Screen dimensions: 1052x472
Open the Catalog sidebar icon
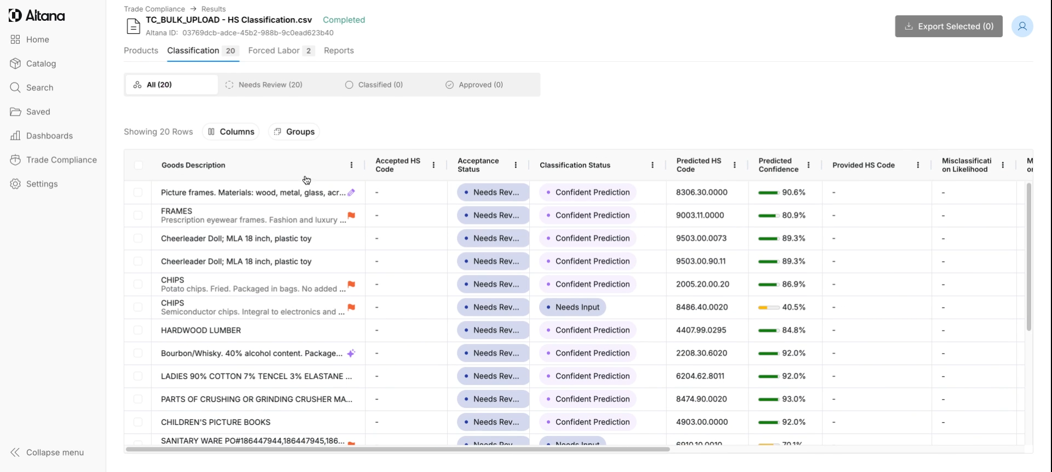[x=15, y=64]
